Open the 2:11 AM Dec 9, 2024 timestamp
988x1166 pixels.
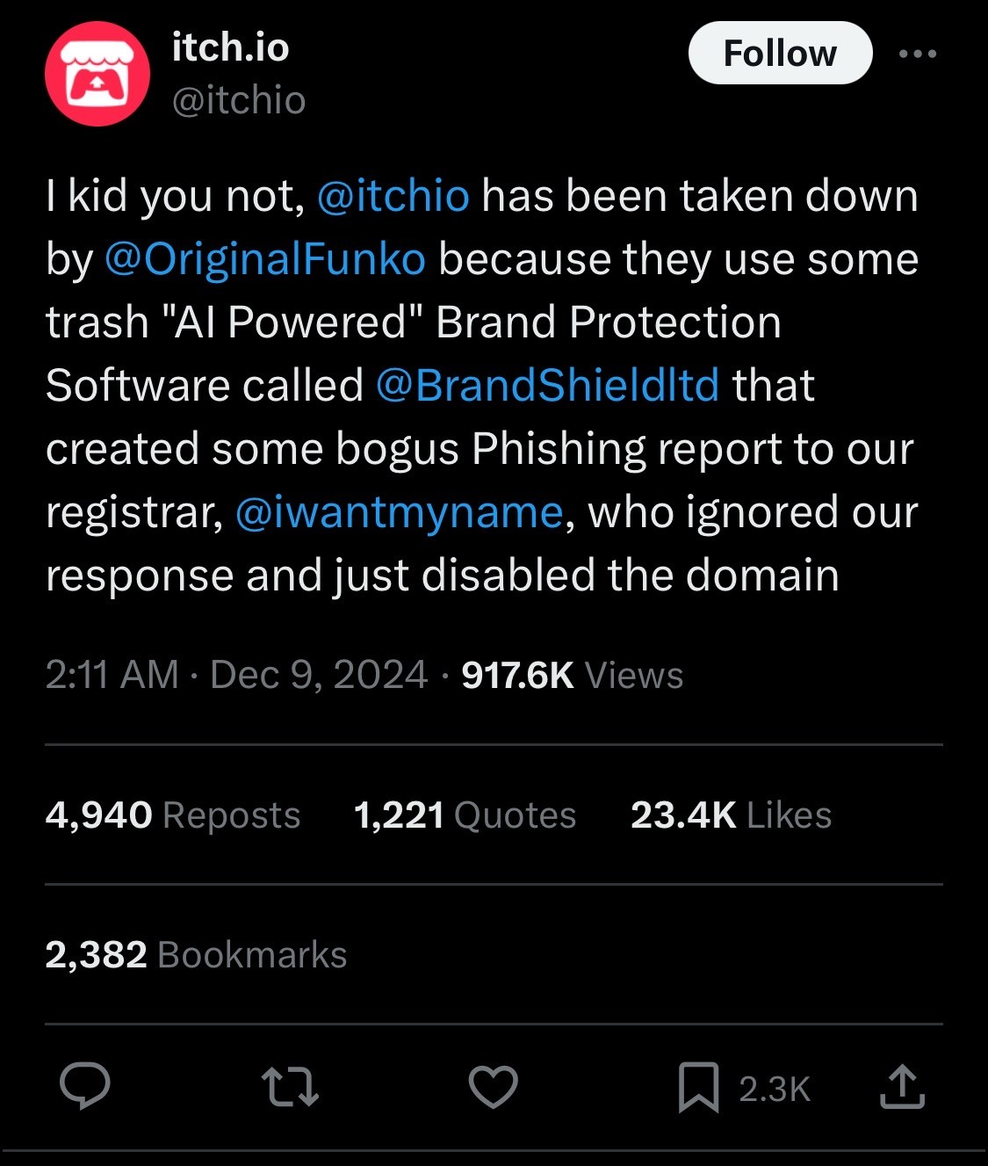pyautogui.click(x=236, y=675)
